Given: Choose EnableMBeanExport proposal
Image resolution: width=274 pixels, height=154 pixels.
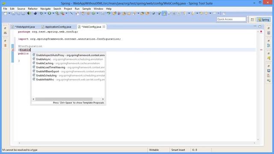Looking at the screenshot, I should [68, 71].
